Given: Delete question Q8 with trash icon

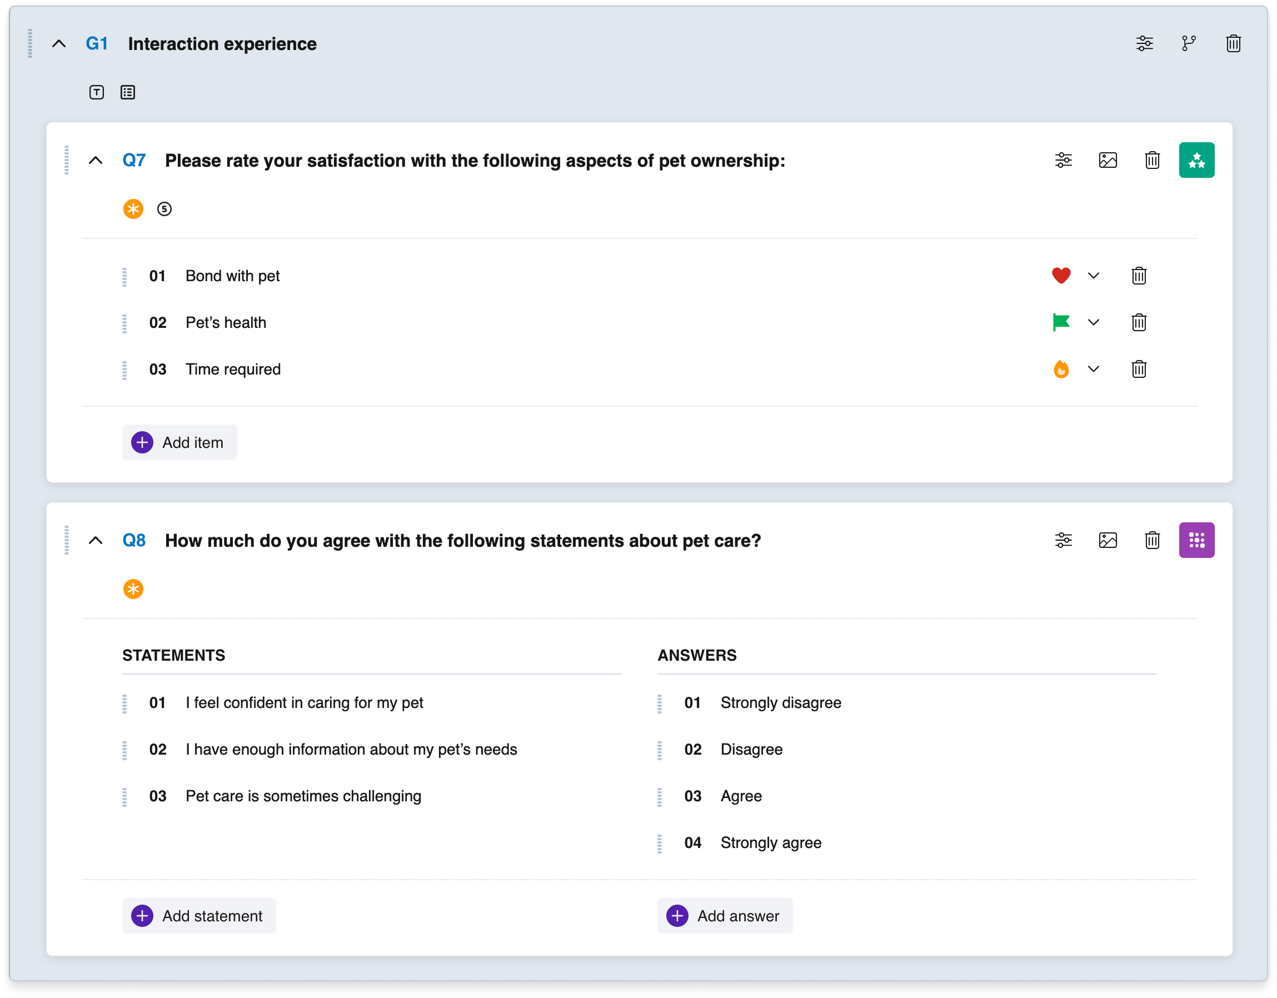Looking at the screenshot, I should [1152, 540].
